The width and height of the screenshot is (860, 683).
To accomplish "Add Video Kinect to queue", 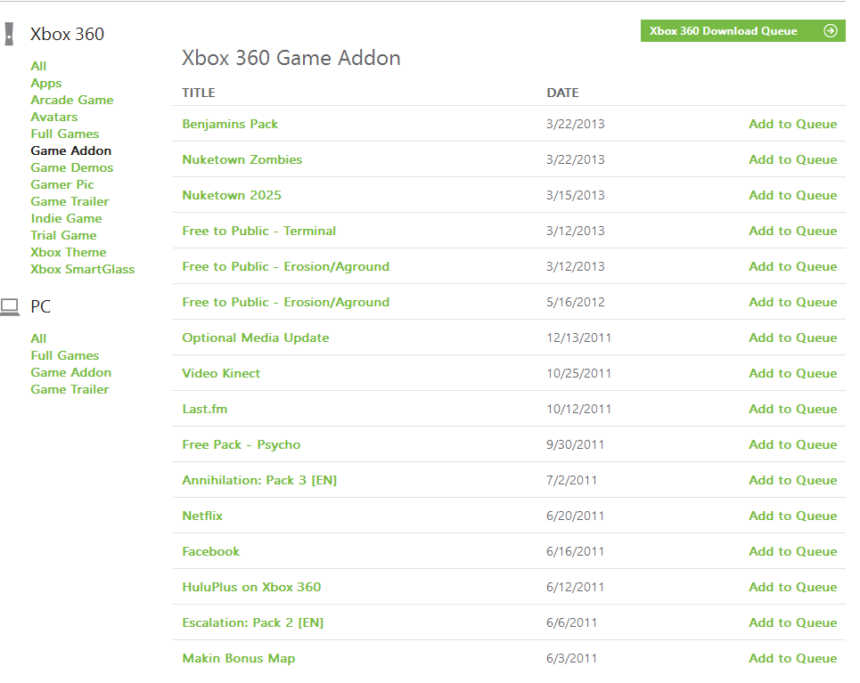I will click(x=793, y=374).
